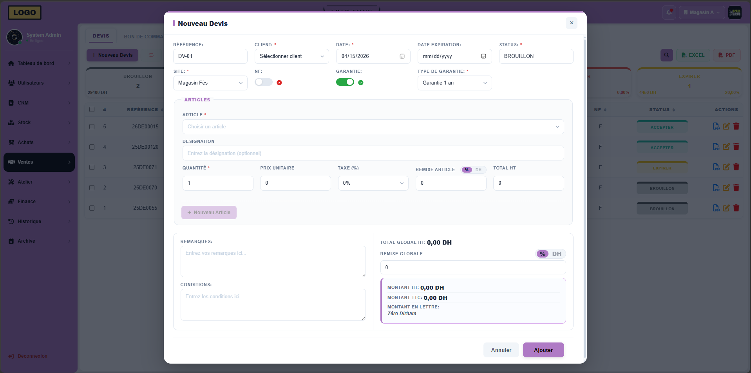Download PDF for quote 25DE0071
Screen dimensions: 751x373
(x=716, y=167)
